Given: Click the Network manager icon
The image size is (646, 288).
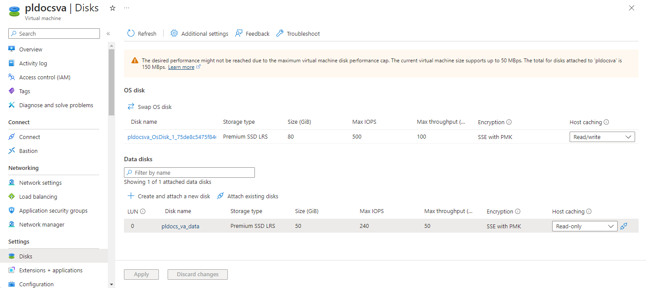Looking at the screenshot, I should 12,224.
